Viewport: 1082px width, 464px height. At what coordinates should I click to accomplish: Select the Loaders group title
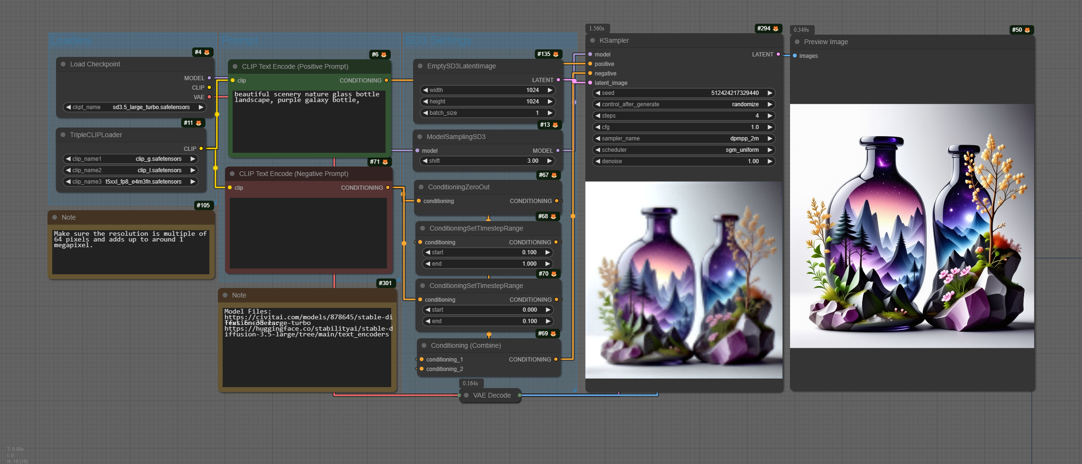(71, 40)
